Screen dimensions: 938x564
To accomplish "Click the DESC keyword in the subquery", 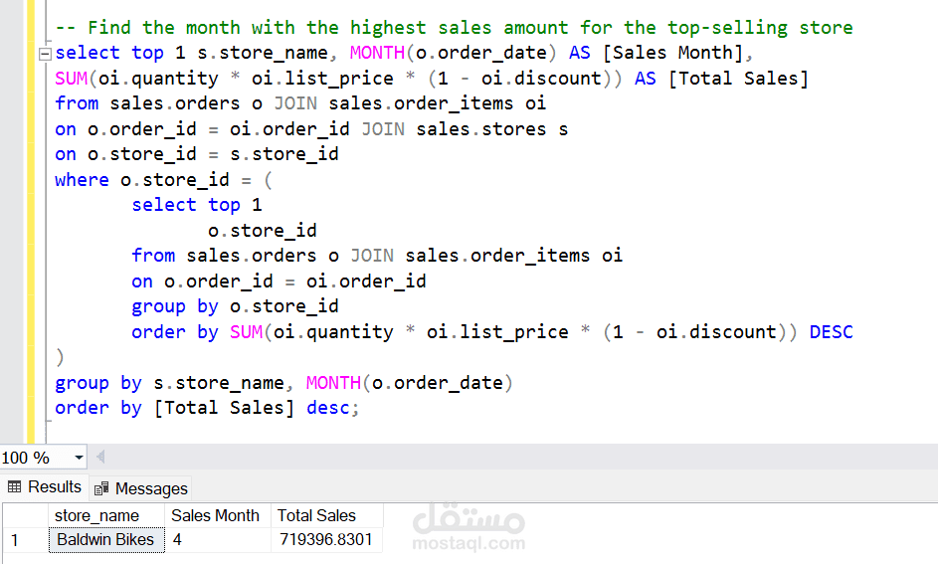I will click(x=831, y=332).
